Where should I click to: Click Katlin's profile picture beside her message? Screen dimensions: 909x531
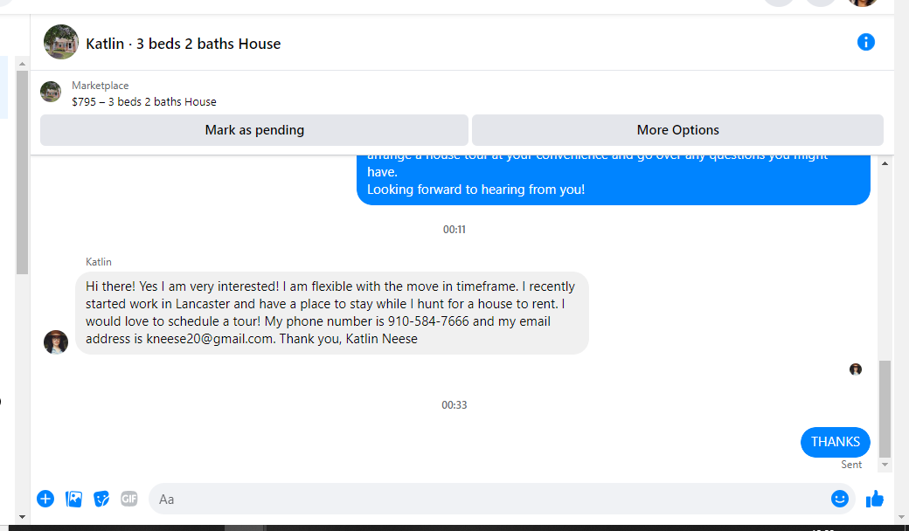56,342
